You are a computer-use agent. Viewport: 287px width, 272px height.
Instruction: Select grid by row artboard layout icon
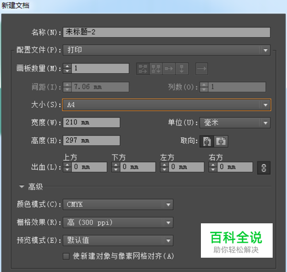click(143, 69)
